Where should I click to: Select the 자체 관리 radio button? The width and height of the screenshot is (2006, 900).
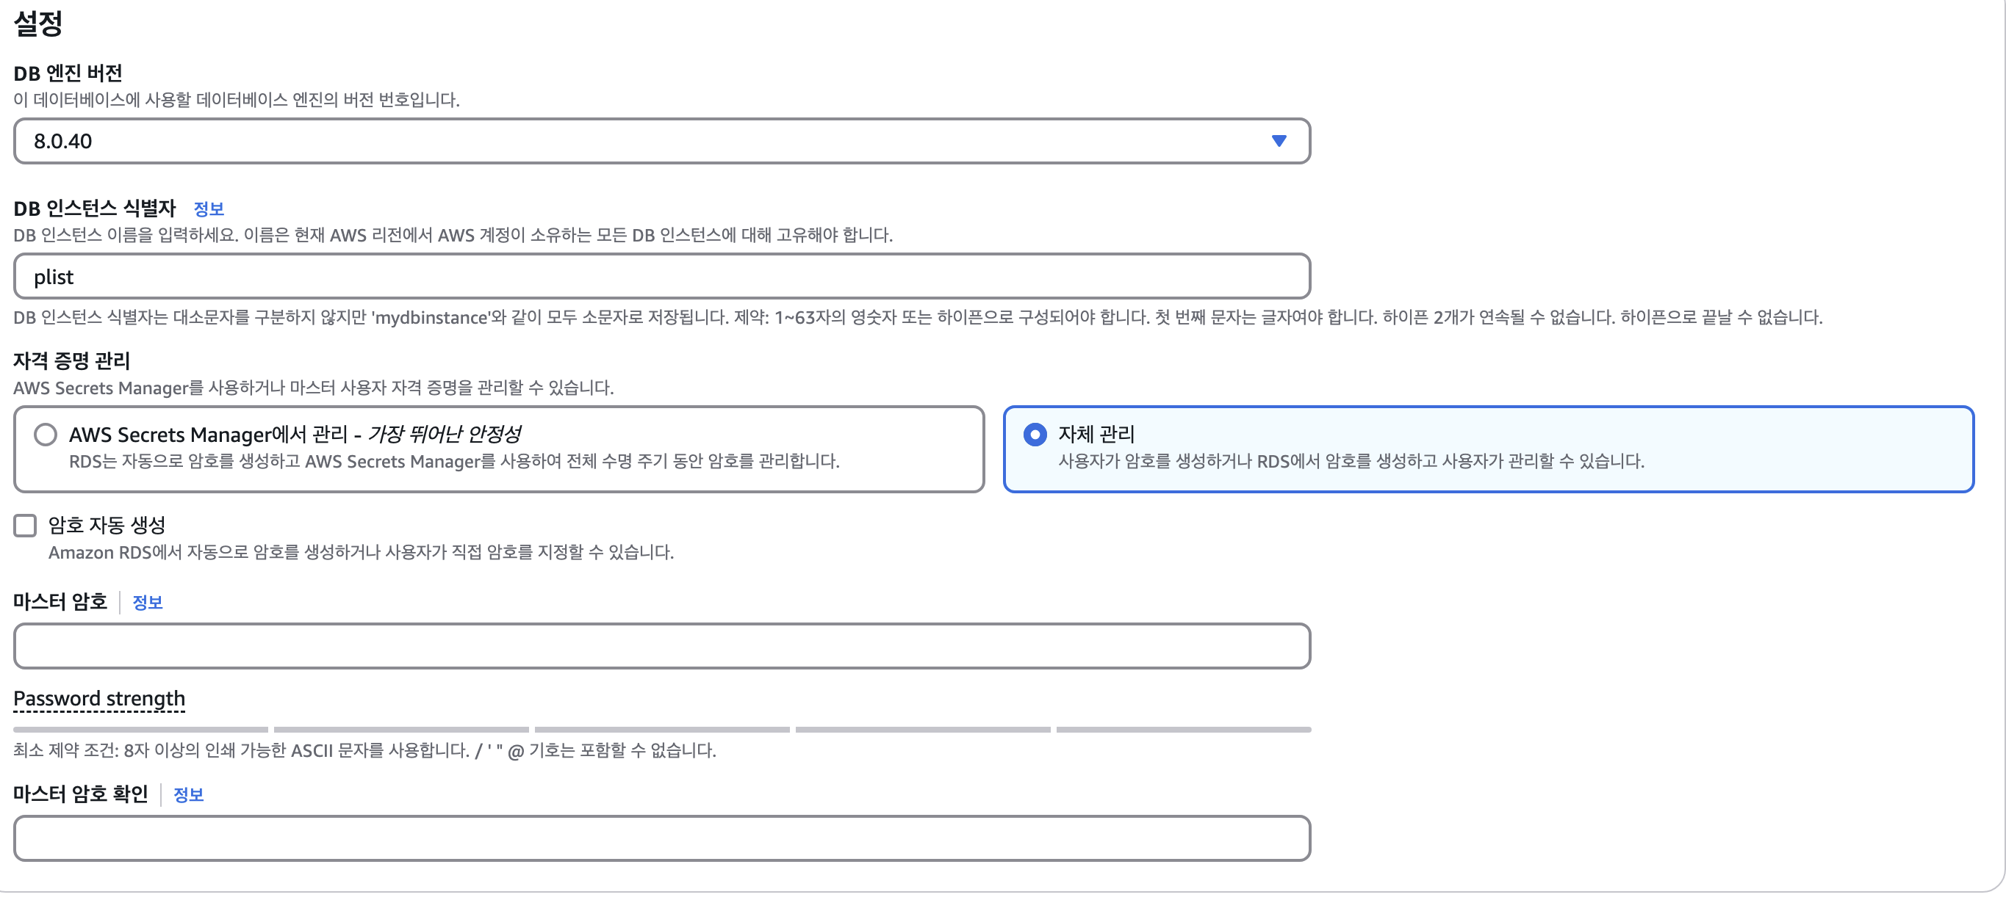(x=1035, y=434)
